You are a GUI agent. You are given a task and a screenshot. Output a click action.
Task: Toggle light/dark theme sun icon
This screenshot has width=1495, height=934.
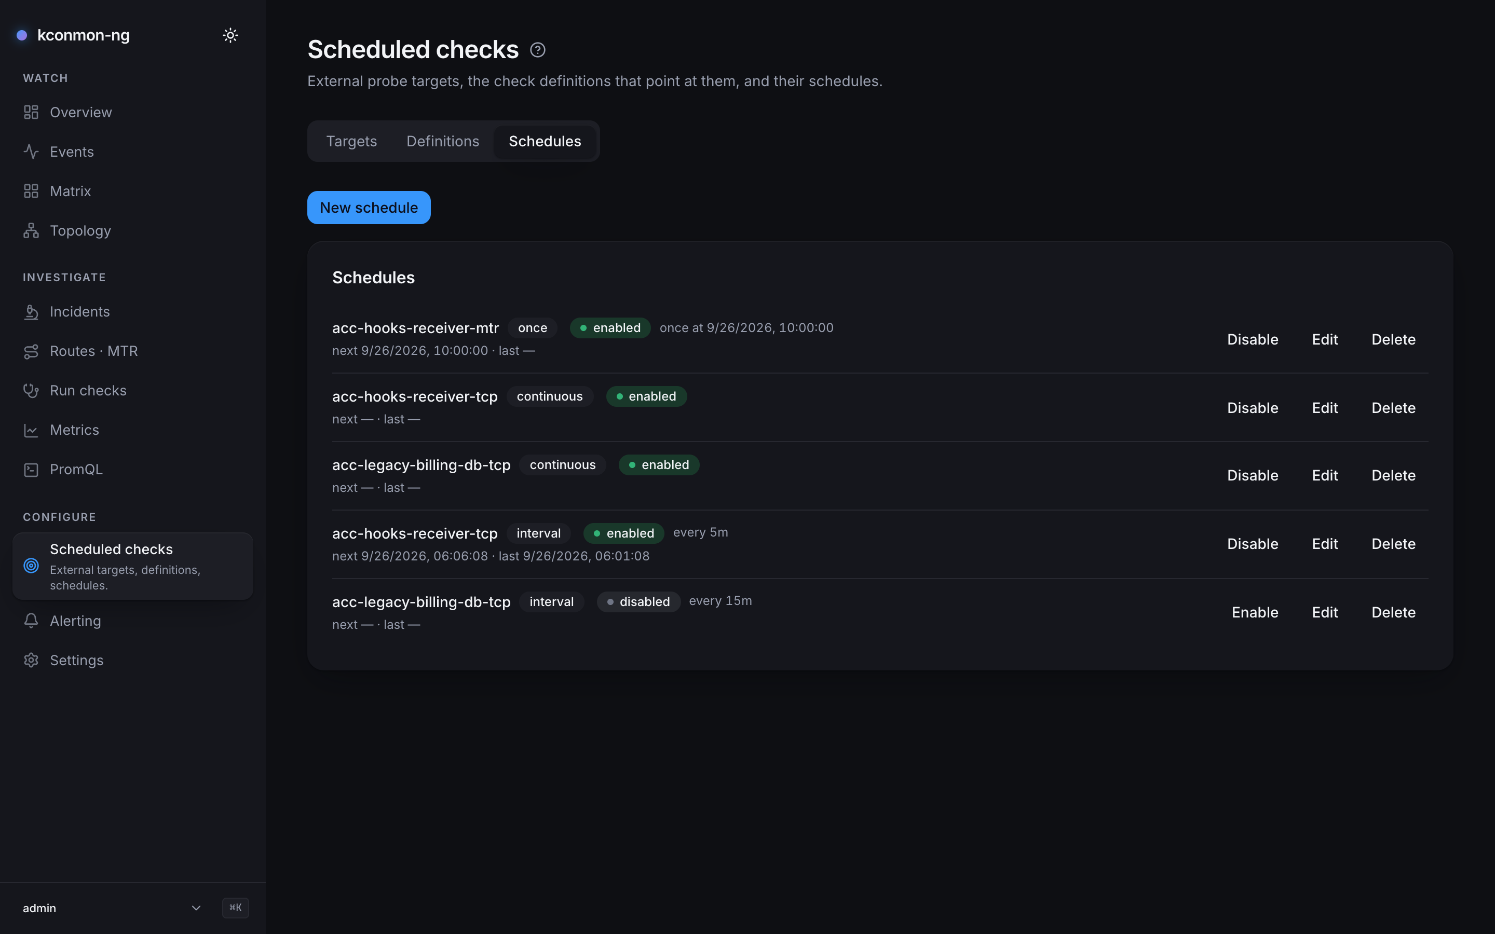[x=230, y=35]
